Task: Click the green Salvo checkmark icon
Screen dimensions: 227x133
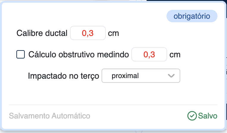Action: click(192, 116)
